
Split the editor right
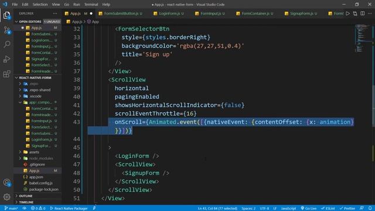[x=363, y=13]
